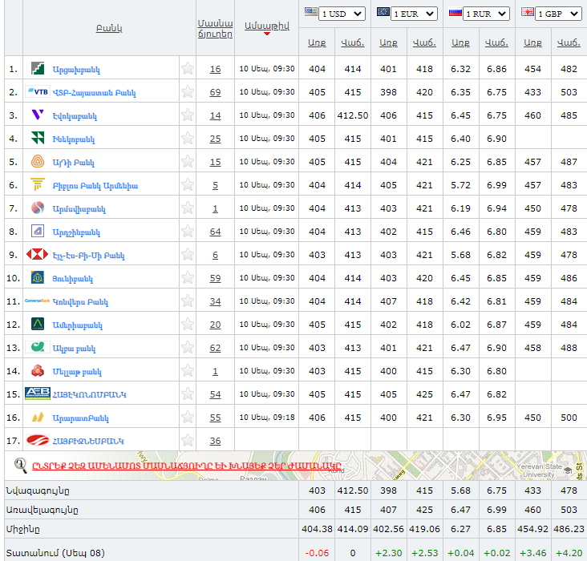Viewport: 587px width, 561px height.
Task: Click the Evocabank V logo
Action: [x=38, y=115]
